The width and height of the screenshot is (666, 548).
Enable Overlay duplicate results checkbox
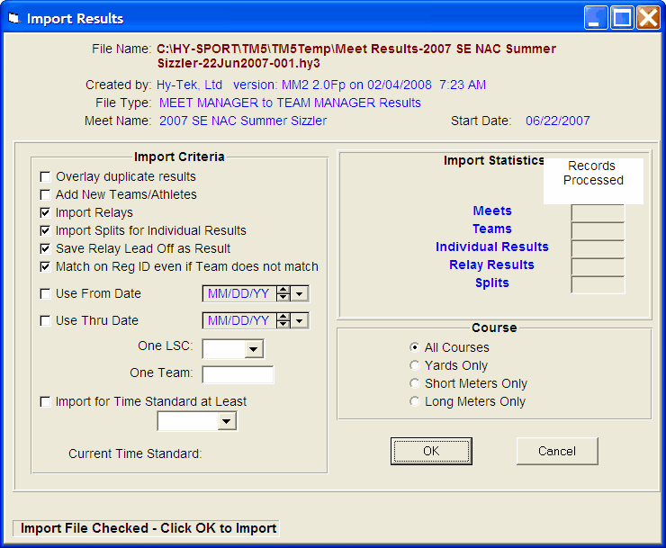(x=46, y=177)
